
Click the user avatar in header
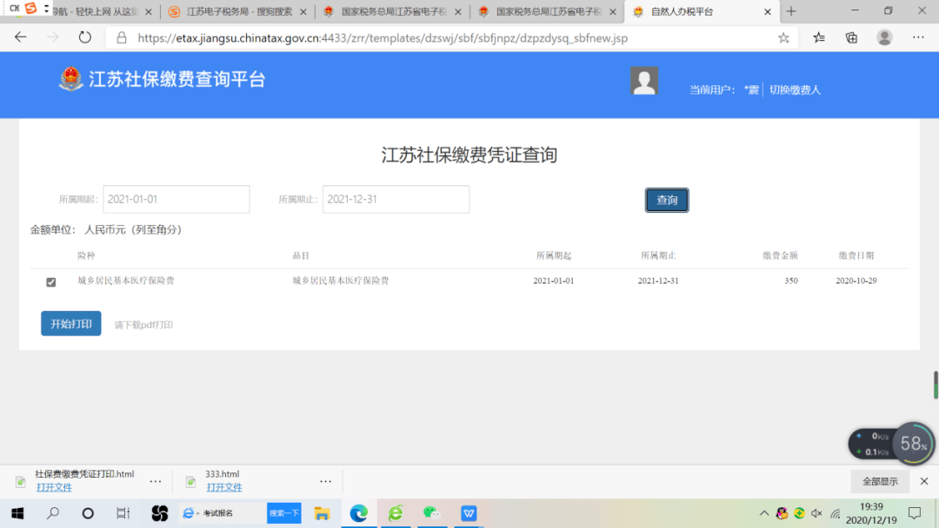click(643, 81)
